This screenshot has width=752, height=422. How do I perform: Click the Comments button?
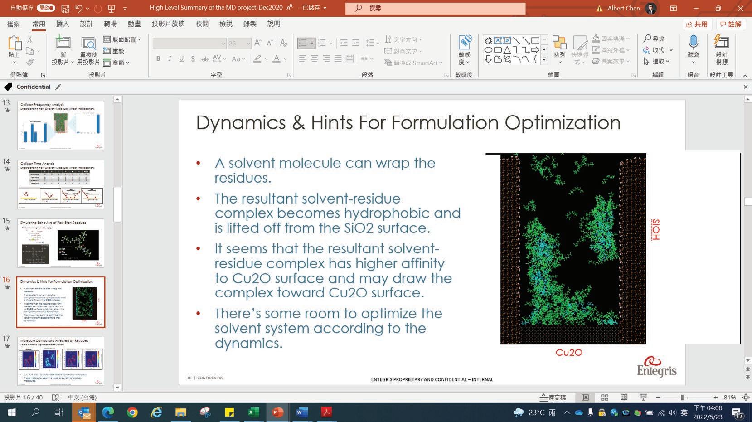point(731,24)
